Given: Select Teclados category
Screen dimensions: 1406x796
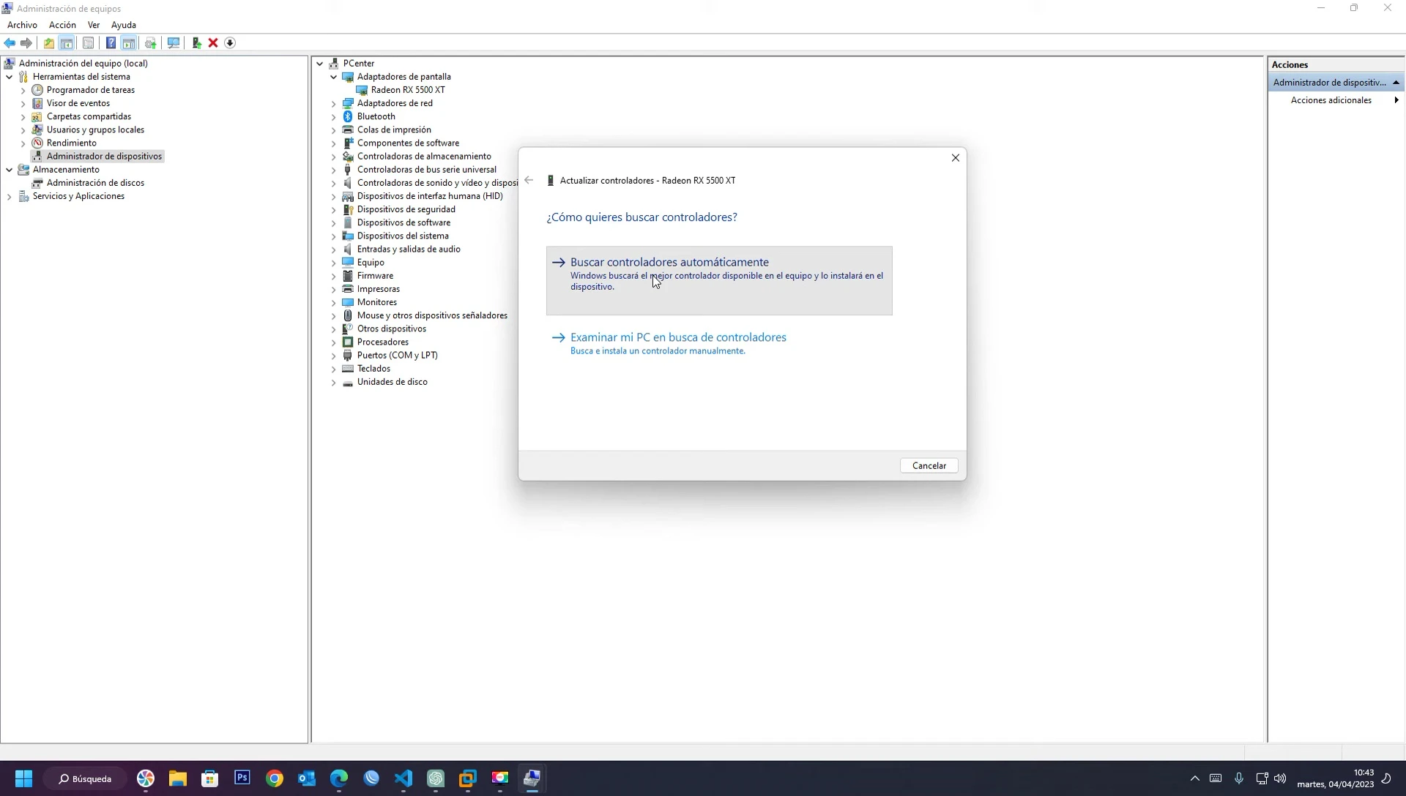Looking at the screenshot, I should (x=373, y=369).
